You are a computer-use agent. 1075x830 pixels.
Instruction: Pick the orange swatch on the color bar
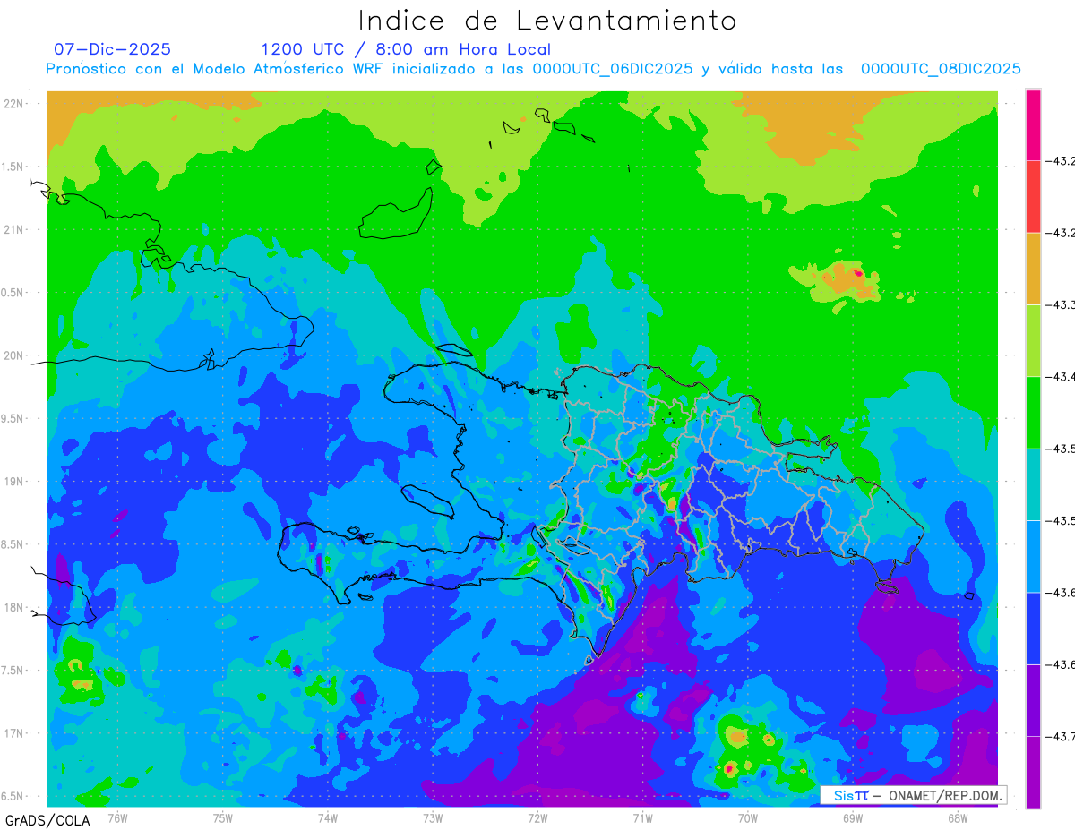pos(1033,269)
